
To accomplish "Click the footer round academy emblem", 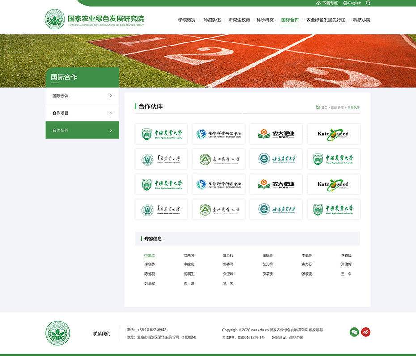I will point(57,333).
